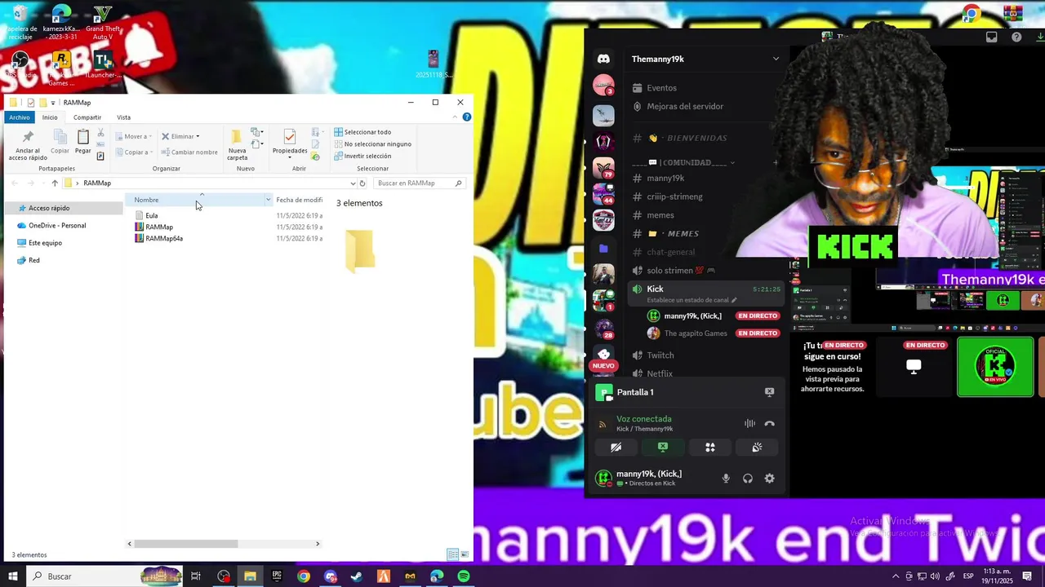
Task: Refresh the RAMMap folder view
Action: (362, 183)
